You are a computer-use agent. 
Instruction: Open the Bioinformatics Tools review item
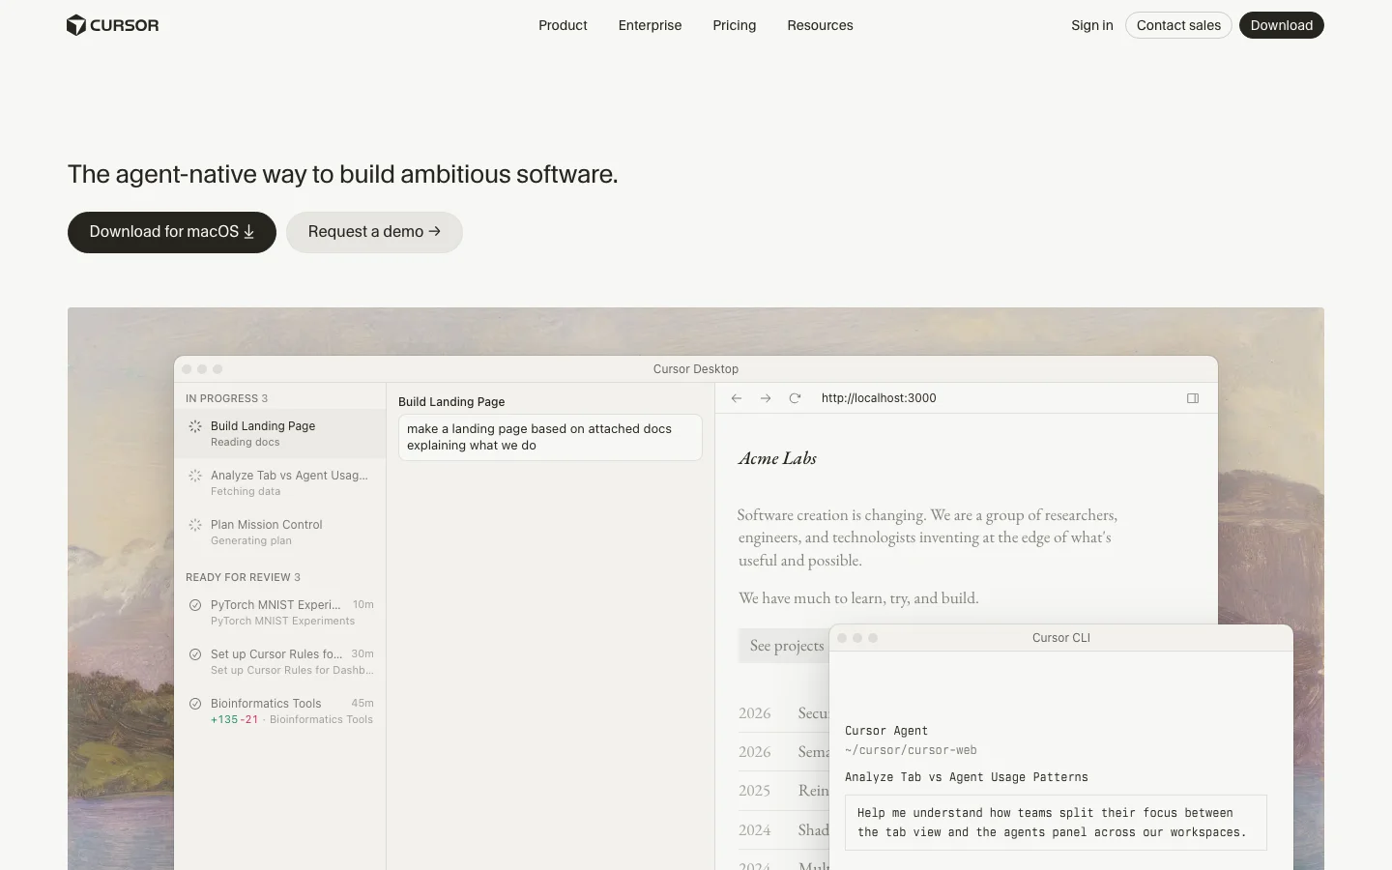(280, 710)
